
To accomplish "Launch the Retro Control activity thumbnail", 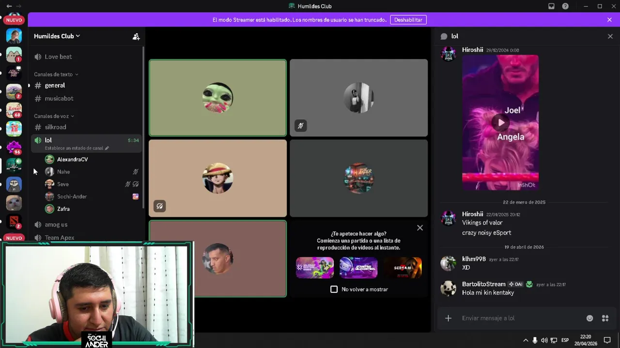I will [358, 268].
